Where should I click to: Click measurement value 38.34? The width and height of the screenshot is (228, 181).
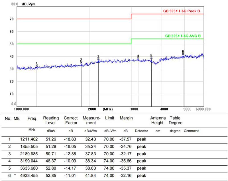(91, 161)
